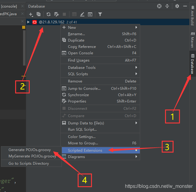Open Data Source Properties toolbar icon
196x192 pixels.
pyautogui.click(x=56, y=14)
